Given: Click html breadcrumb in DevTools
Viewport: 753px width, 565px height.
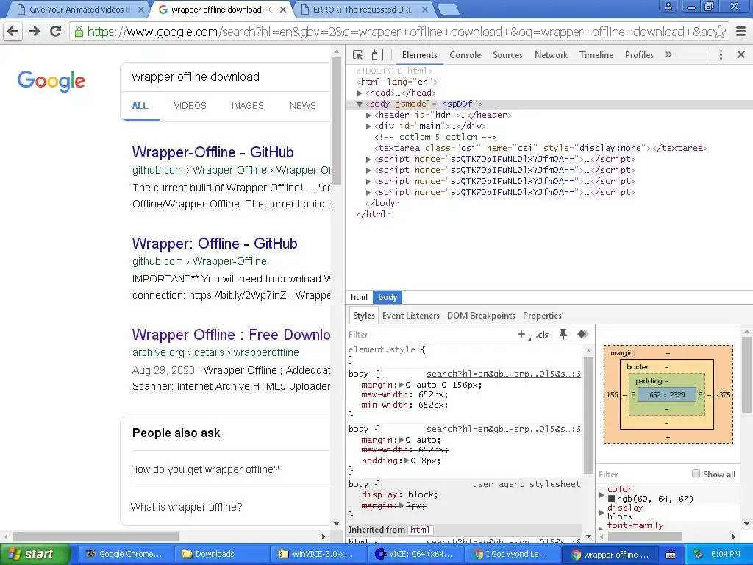Looking at the screenshot, I should 359,297.
